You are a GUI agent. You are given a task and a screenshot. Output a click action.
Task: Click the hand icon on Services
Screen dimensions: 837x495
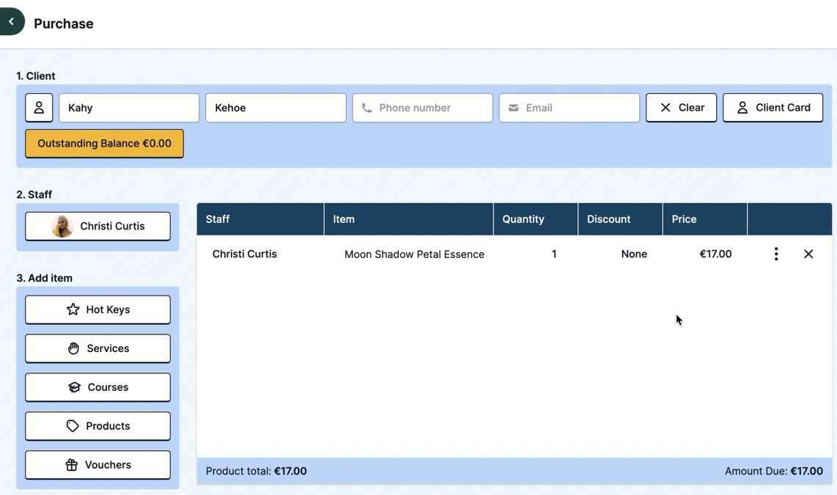tap(74, 348)
